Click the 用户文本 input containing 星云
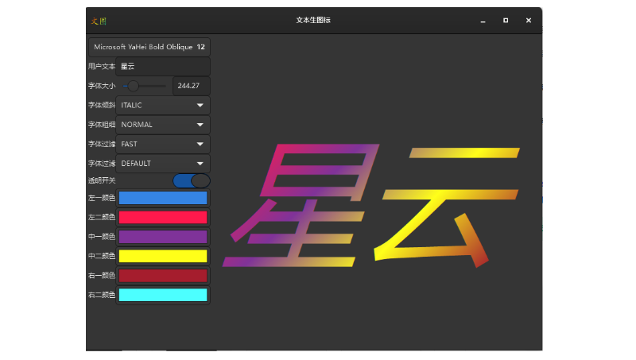 point(163,66)
